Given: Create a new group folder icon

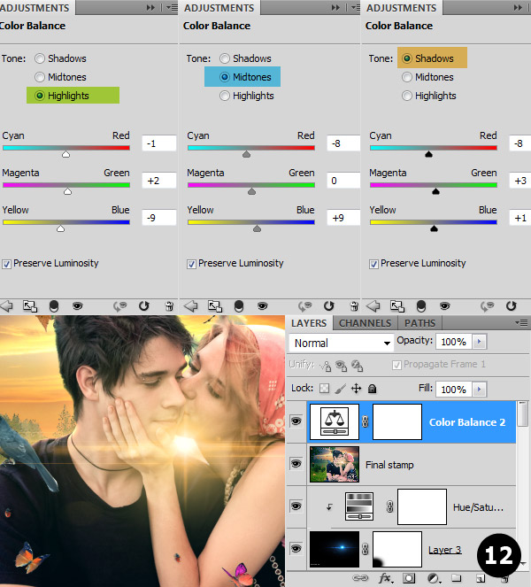Looking at the screenshot, I should 457,578.
